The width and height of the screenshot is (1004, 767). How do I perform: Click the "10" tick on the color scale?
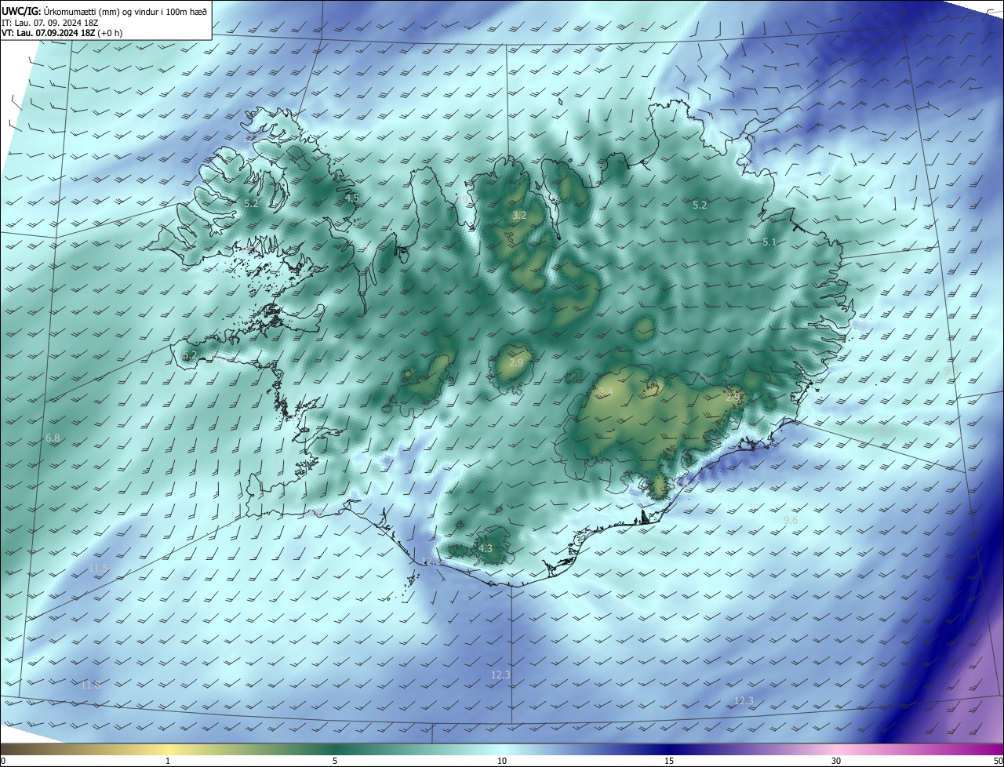tap(502, 762)
